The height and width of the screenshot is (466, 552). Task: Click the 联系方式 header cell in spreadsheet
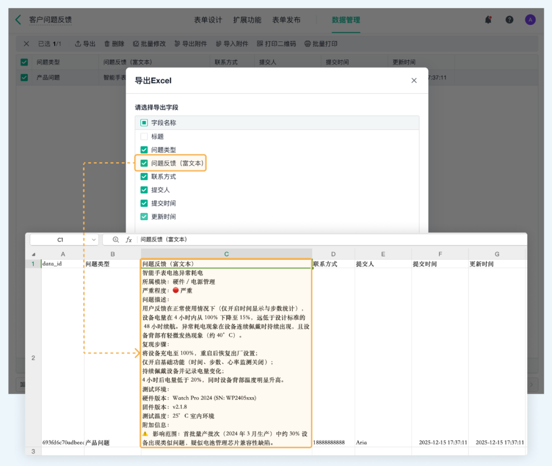point(333,264)
